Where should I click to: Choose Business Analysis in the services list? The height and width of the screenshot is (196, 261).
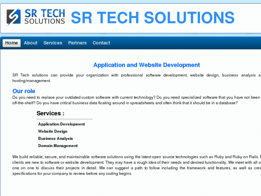coord(55,138)
